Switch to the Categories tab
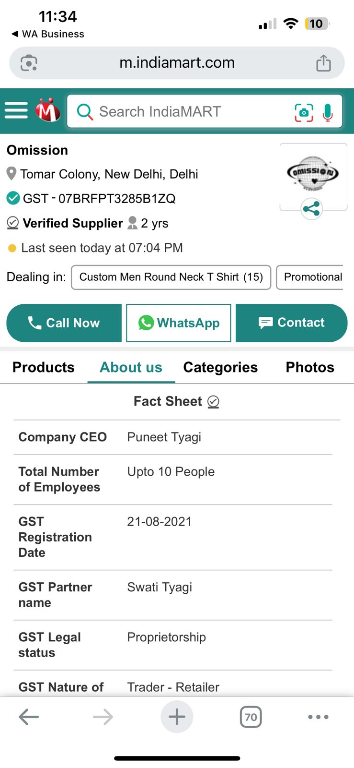The width and height of the screenshot is (354, 768). (x=220, y=367)
